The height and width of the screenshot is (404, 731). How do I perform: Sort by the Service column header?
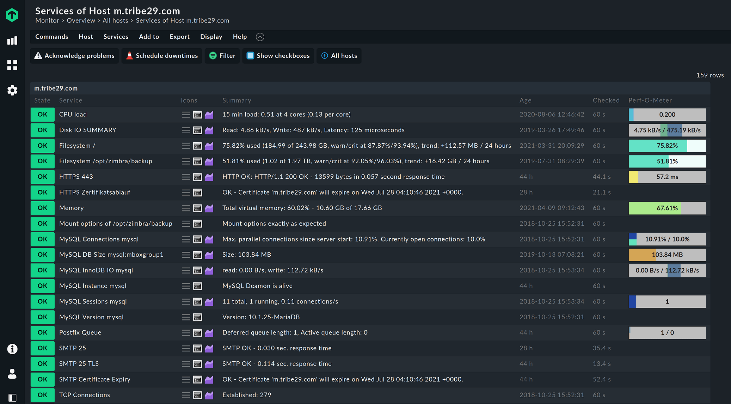click(70, 100)
